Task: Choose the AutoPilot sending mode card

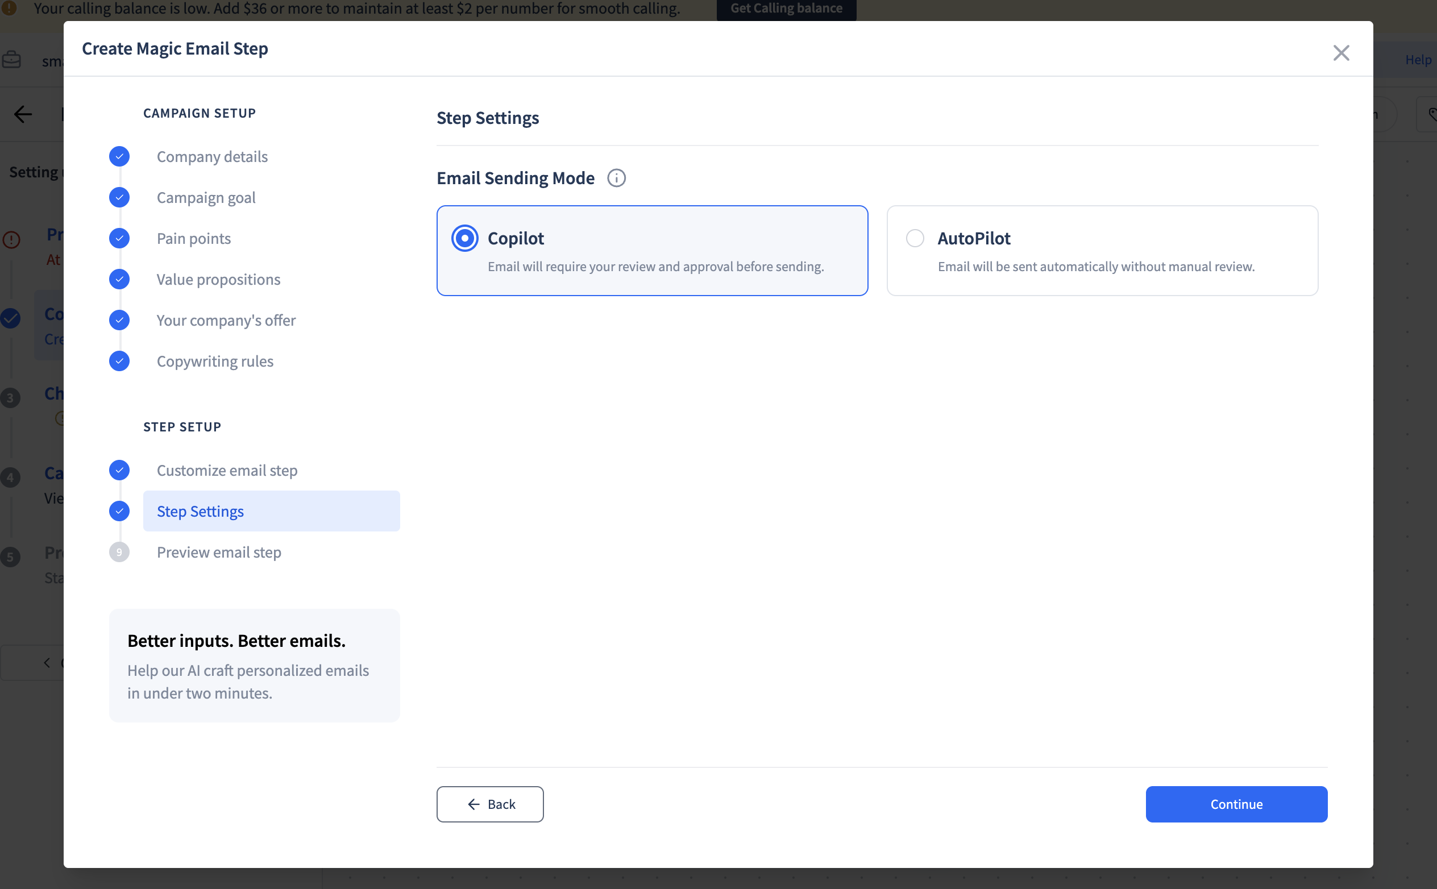Action: [1102, 251]
